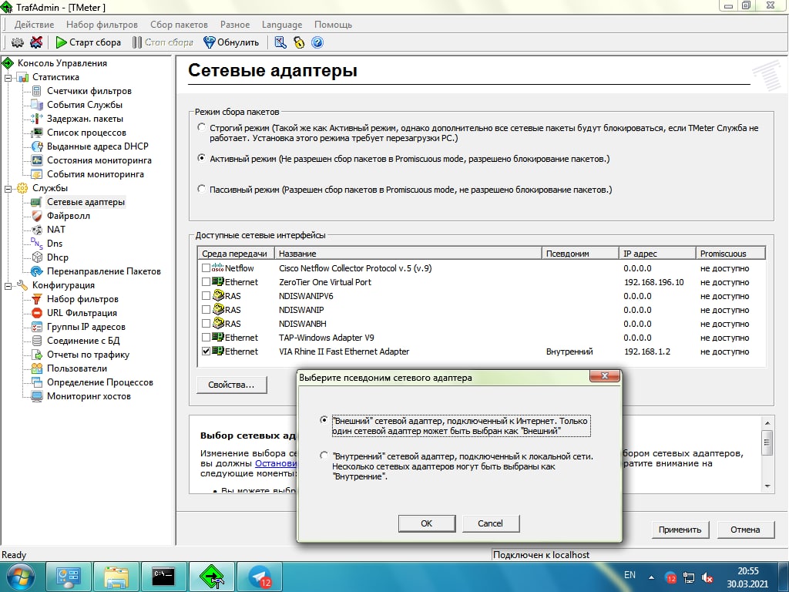Screen dimensions: 789x592
Task: Open the Помощь menu
Action: pyautogui.click(x=333, y=24)
